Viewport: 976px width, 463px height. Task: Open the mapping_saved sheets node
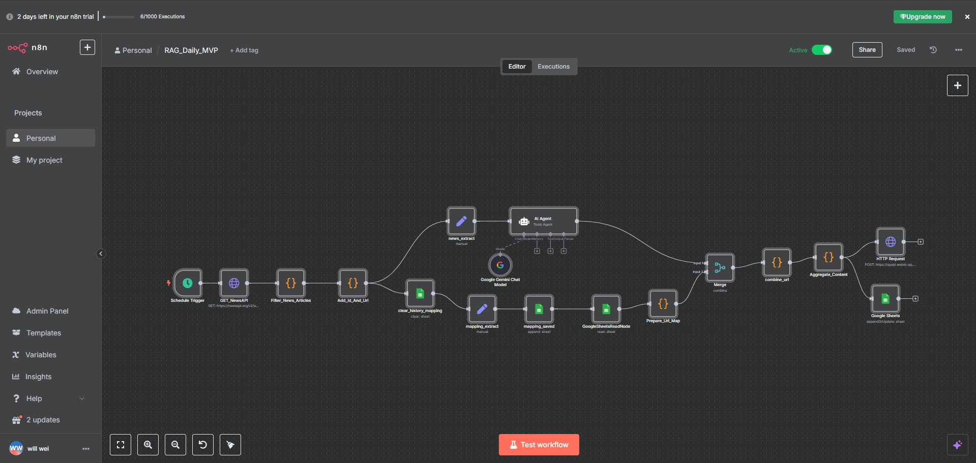tap(539, 309)
